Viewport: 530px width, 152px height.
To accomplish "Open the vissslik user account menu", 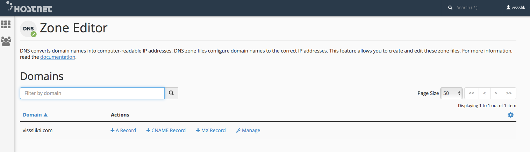I will [516, 8].
